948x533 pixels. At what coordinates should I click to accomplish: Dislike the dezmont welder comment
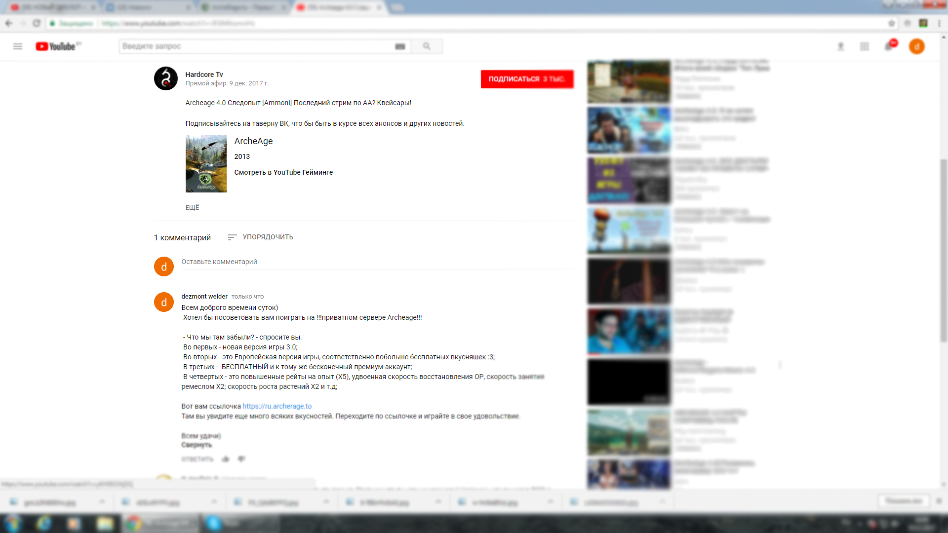pos(241,459)
